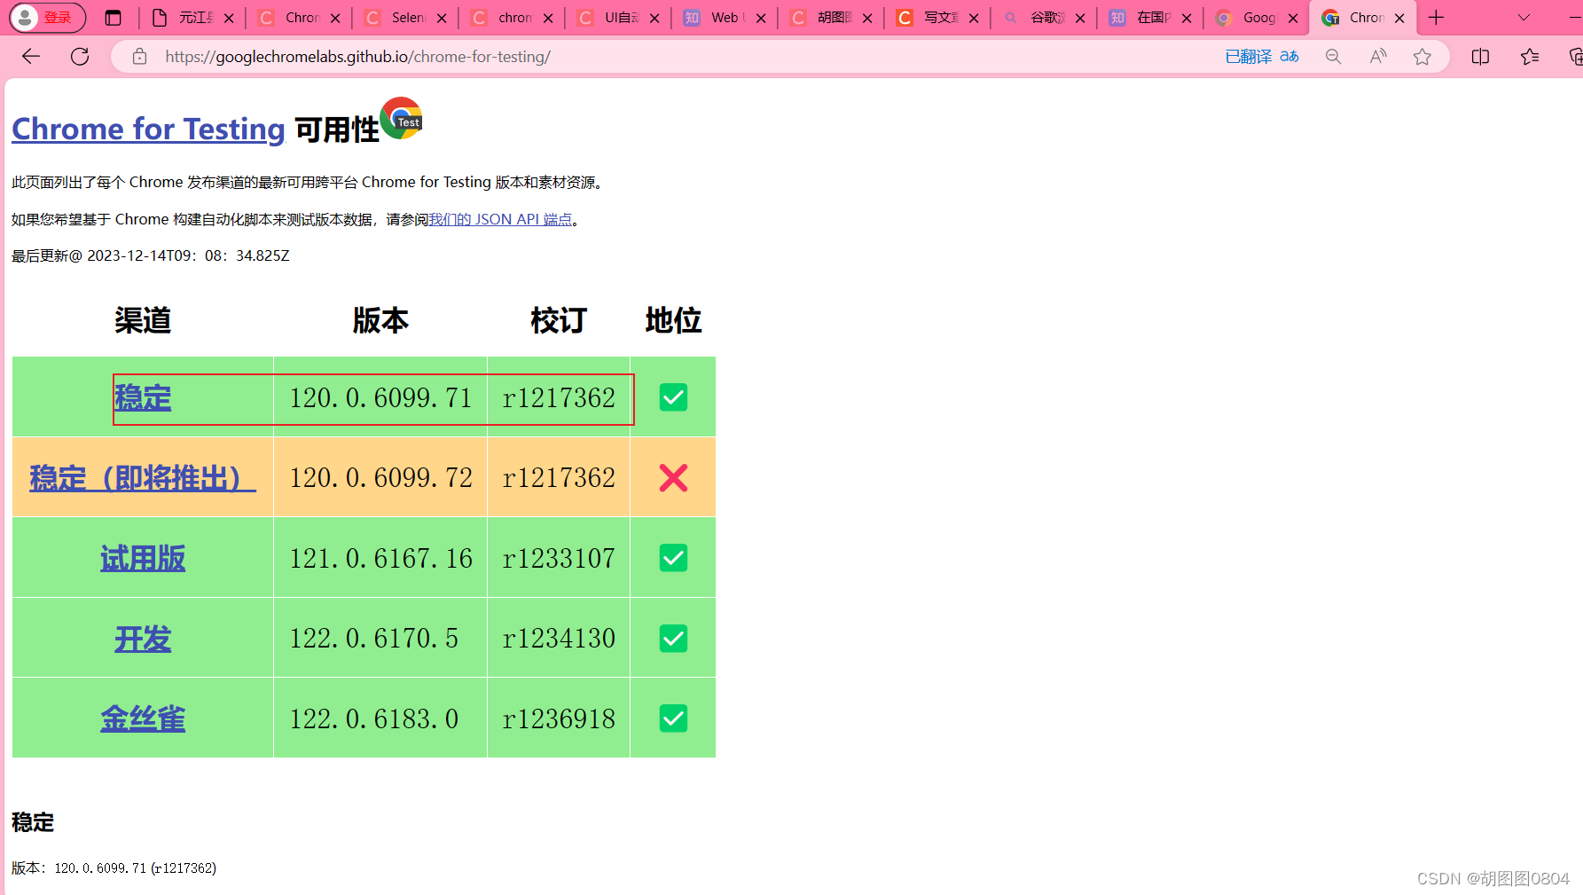Click the zoom-out magnifier in the address bar
This screenshot has width=1583, height=895.
tap(1333, 56)
